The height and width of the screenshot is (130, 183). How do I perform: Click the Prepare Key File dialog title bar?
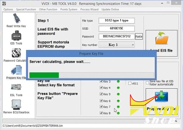[91, 53]
